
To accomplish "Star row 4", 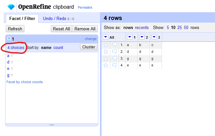I will point(106,65).
